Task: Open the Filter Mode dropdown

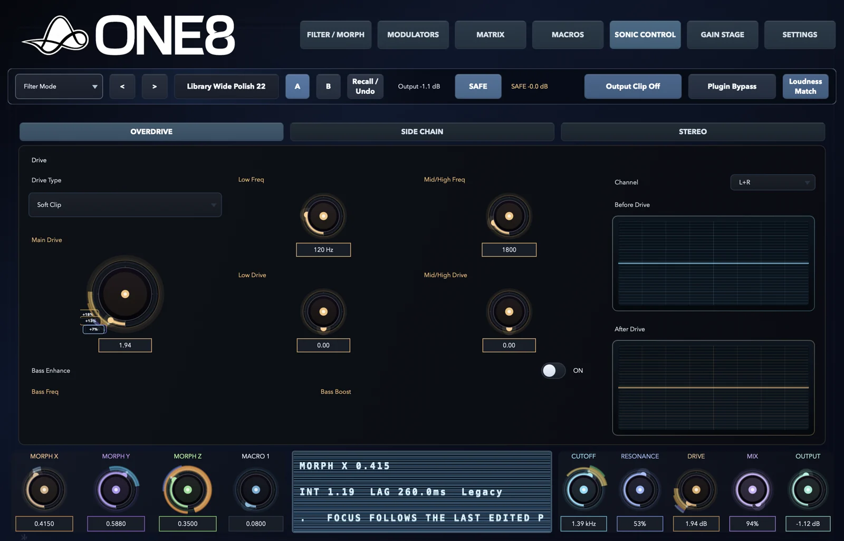Action: point(59,86)
